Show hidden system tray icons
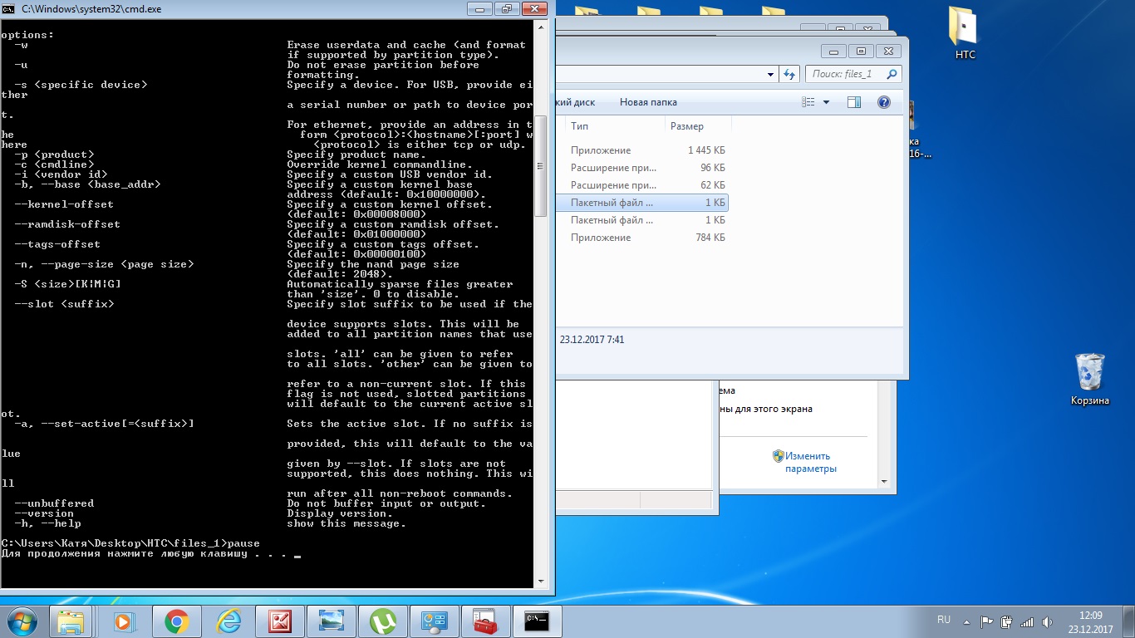 965,621
